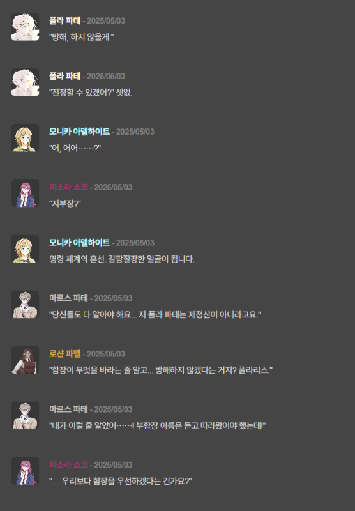Click username 마르스 파테 above "내가 이럴 줄 알았어"
Image resolution: width=355 pixels, height=511 pixels.
tap(68, 409)
